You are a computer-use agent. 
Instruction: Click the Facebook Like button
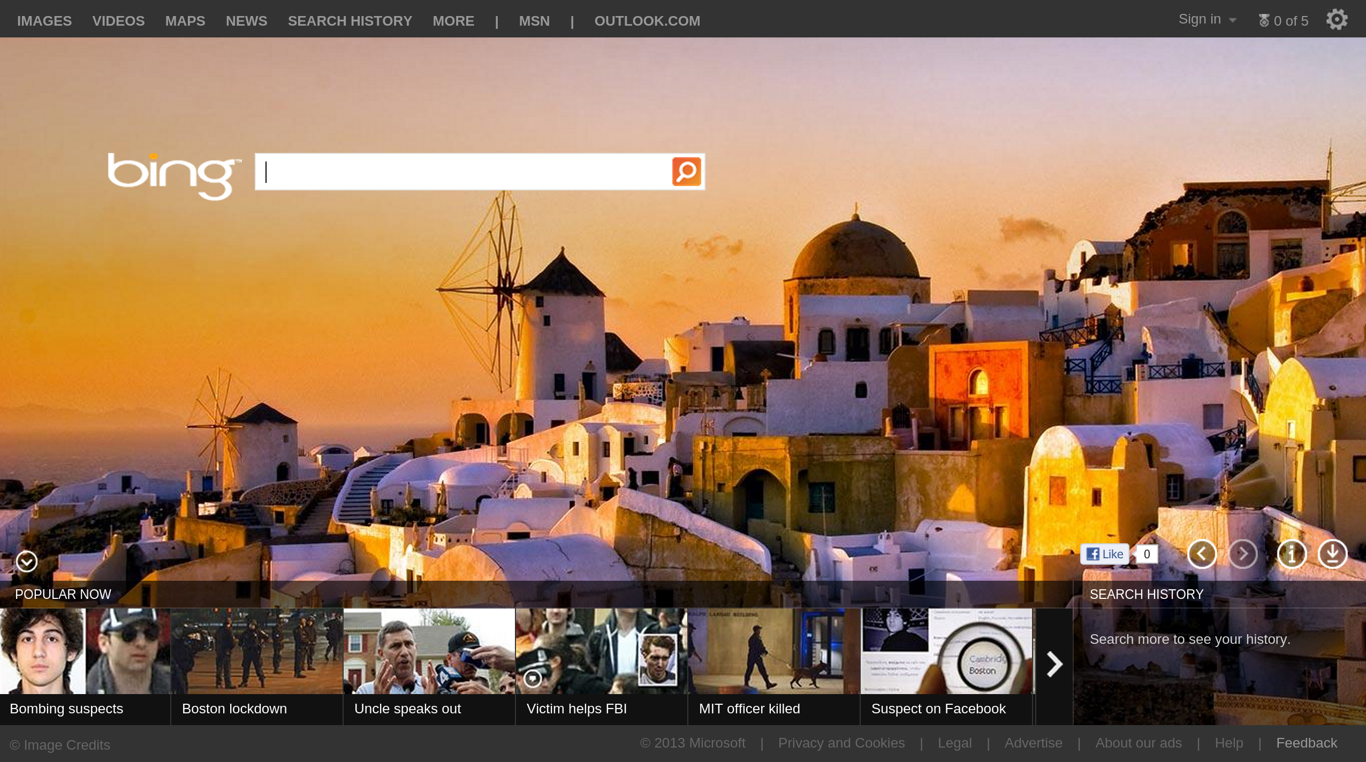click(1105, 554)
